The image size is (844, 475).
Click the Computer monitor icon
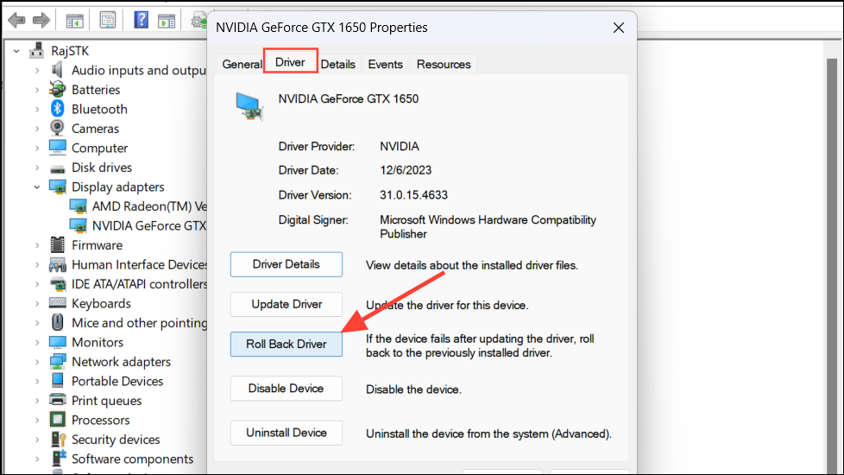(x=57, y=148)
